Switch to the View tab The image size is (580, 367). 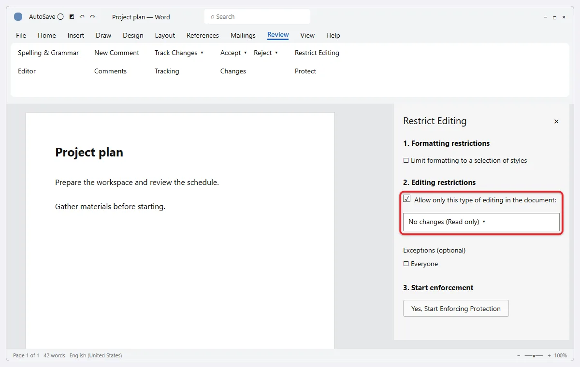(307, 35)
